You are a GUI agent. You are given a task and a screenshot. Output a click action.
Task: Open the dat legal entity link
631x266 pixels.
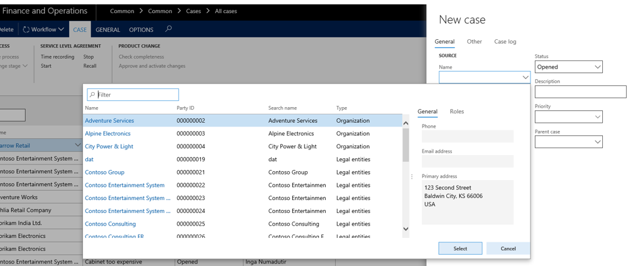pos(89,159)
